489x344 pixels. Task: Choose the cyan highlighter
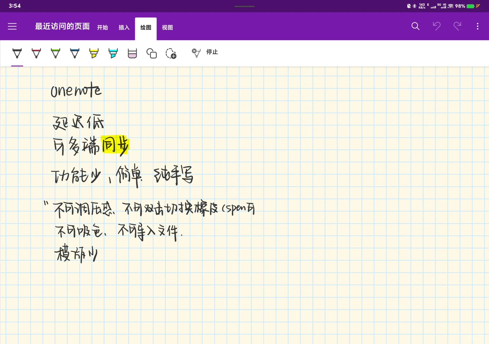point(113,53)
